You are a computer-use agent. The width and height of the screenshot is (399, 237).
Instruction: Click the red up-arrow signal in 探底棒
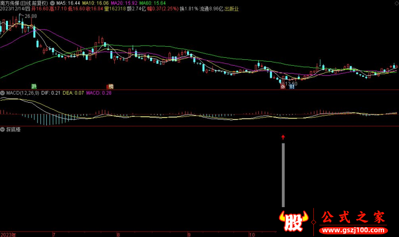(x=283, y=137)
